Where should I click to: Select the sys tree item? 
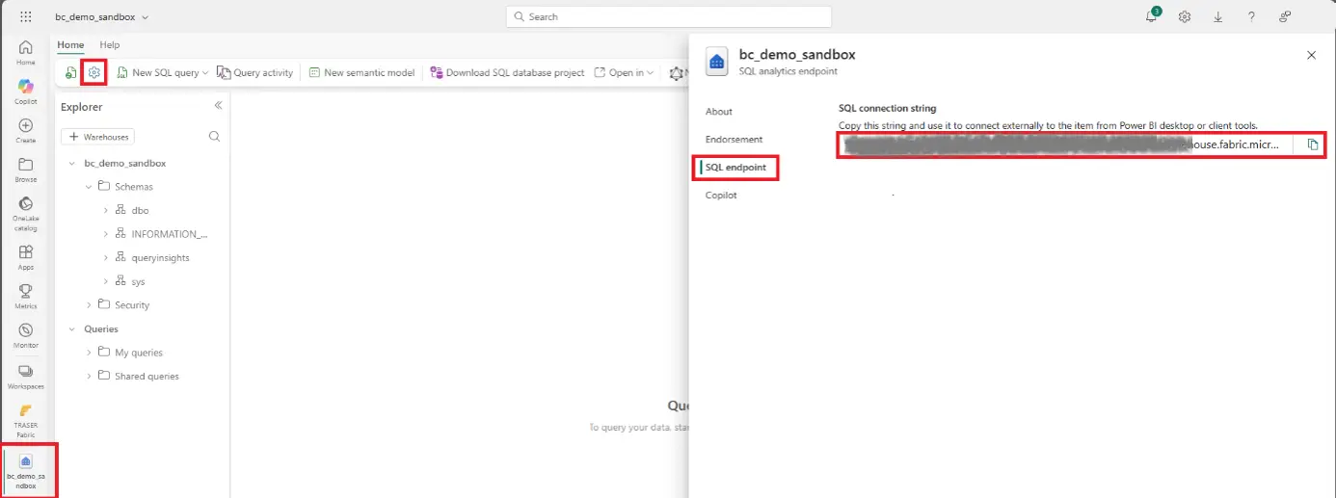pyautogui.click(x=138, y=281)
